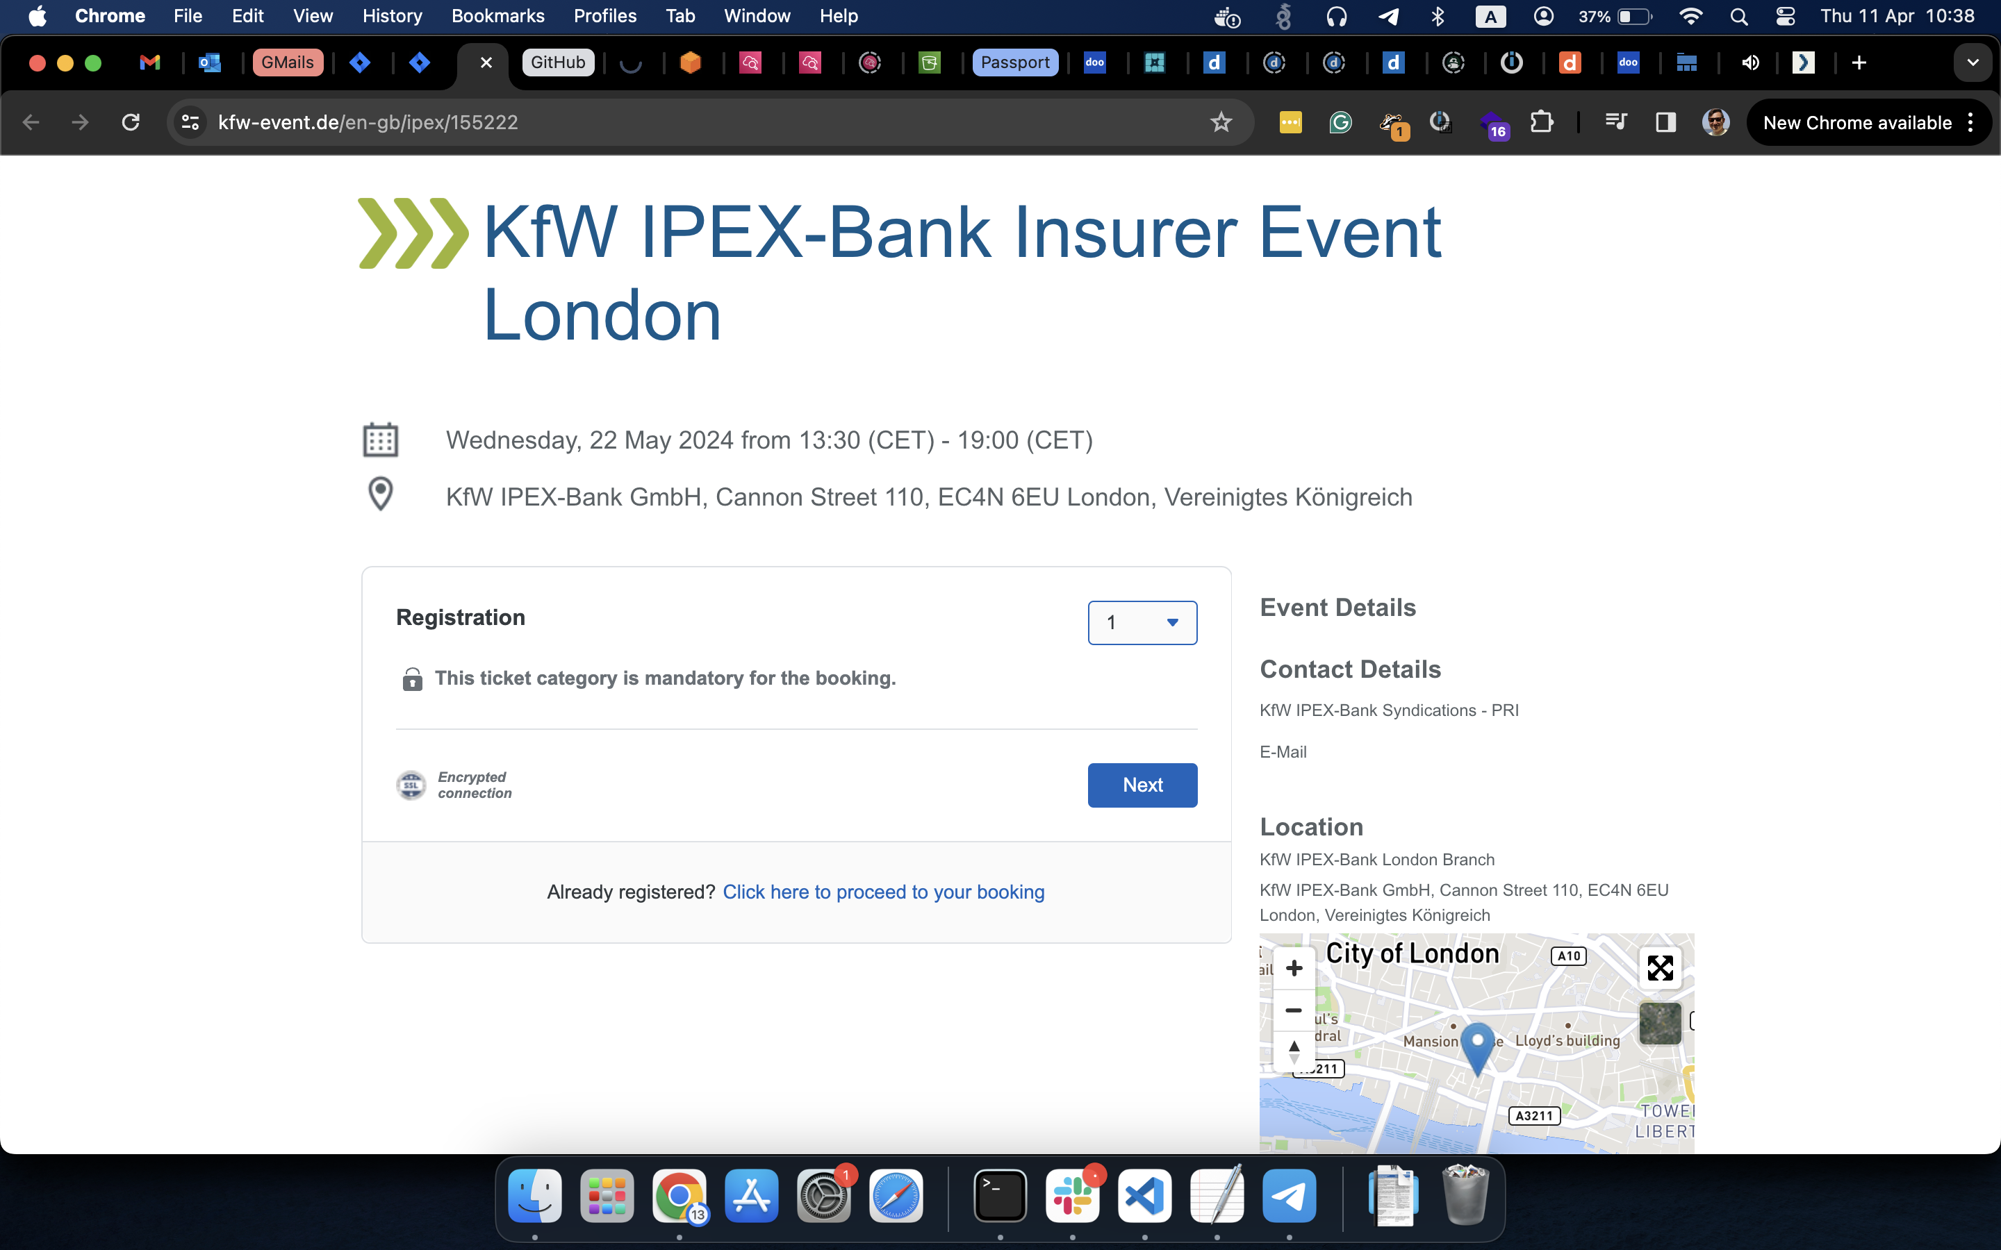Go back to the previous page
Viewport: 2001px width, 1250px height.
[31, 122]
